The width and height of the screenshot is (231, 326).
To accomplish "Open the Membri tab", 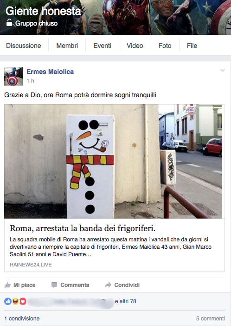I will (x=67, y=46).
